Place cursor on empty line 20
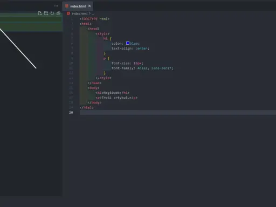Image resolution: width=276 pixels, height=207 pixels. 178,113
